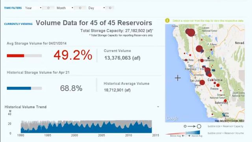Open the Day filter dropdown
This screenshot has height=142, width=252.
[x=96, y=8]
